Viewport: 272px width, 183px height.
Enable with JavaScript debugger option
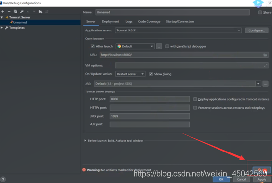167,46
